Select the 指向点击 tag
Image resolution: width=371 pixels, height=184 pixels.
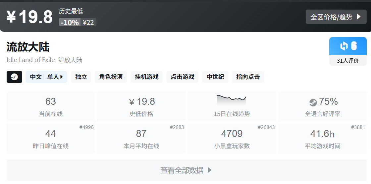[x=248, y=77]
